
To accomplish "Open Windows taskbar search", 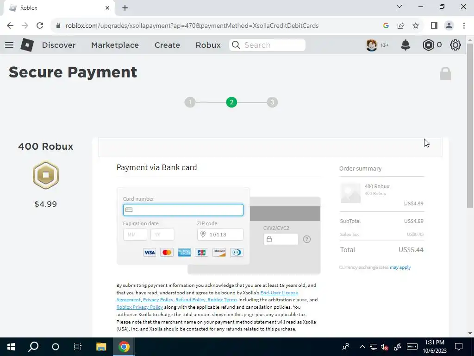I will (33, 347).
